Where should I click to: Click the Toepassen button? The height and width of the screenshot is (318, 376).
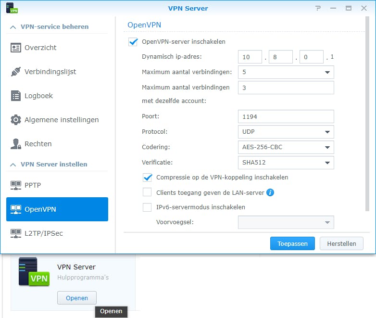[x=292, y=243]
